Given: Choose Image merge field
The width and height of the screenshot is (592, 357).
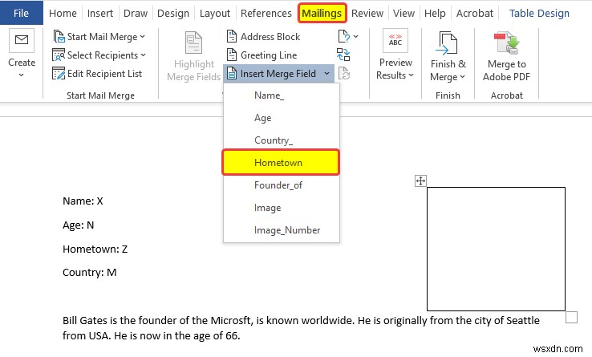Looking at the screenshot, I should coord(282,208).
